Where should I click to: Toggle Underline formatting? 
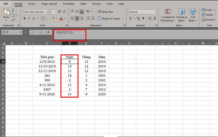tap(34, 18)
